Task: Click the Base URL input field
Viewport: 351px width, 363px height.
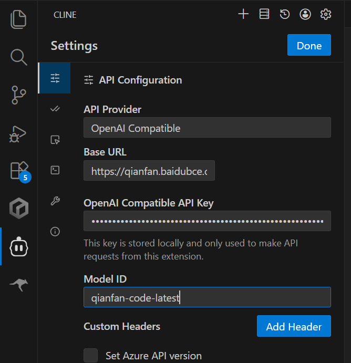Action: tap(149, 171)
